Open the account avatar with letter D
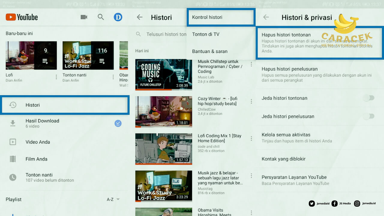 tap(118, 17)
